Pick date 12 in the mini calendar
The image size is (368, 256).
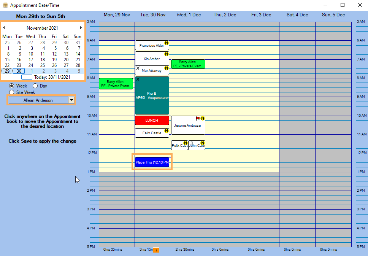pos(54,54)
